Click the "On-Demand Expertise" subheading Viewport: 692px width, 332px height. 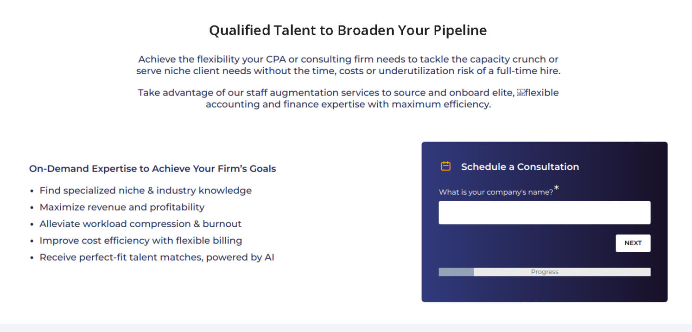tap(152, 169)
